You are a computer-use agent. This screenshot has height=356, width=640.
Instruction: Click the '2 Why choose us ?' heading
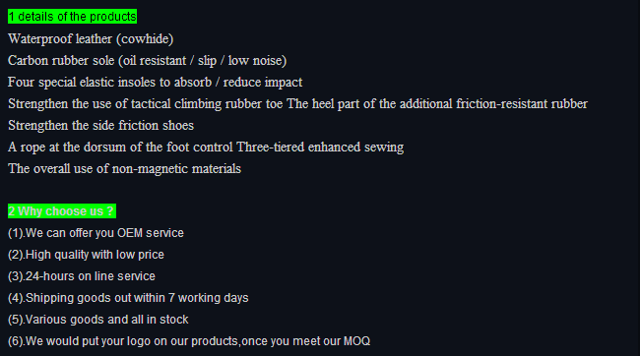(62, 211)
